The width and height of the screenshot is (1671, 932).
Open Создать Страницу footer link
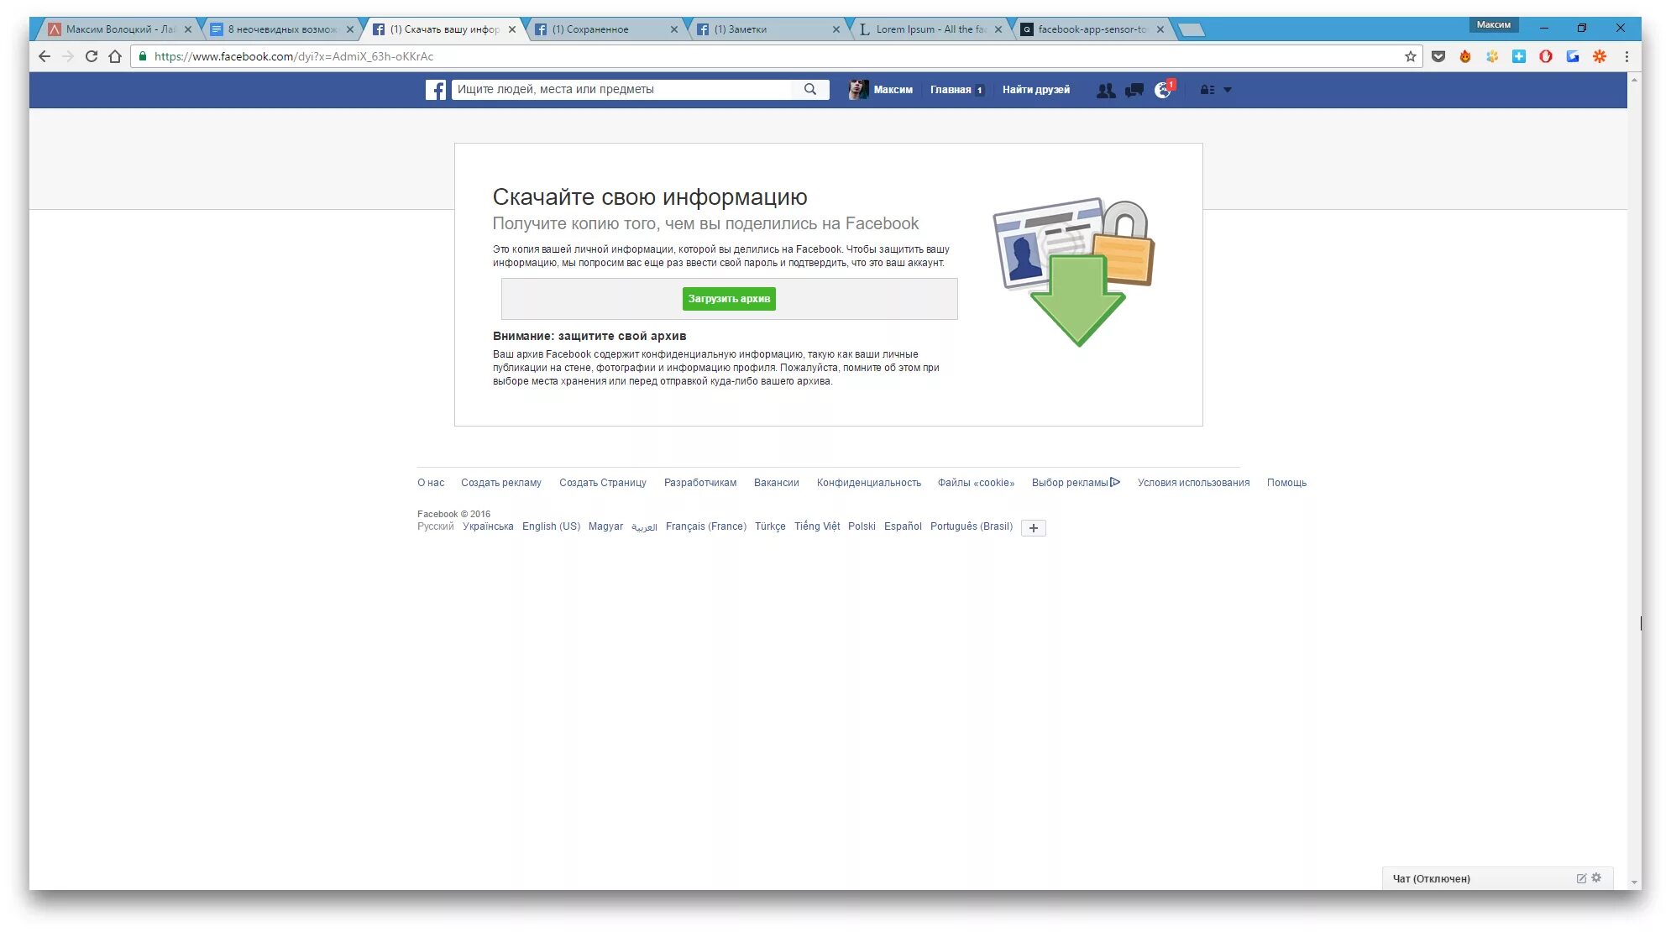coord(603,483)
